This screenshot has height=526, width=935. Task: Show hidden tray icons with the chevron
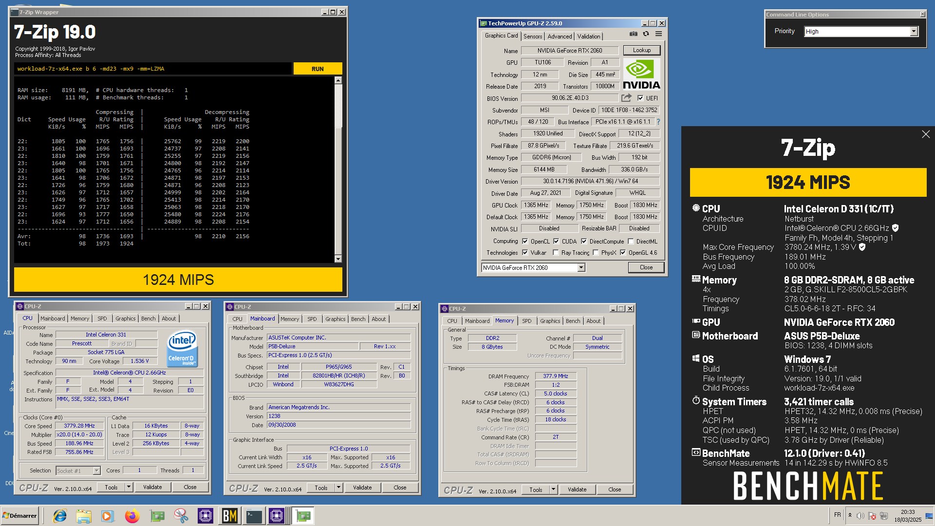pos(850,515)
